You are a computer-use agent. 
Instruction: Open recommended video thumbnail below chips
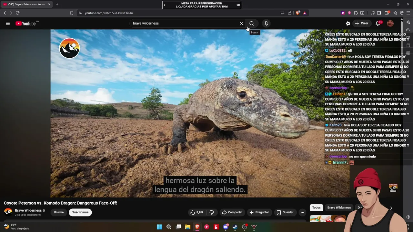point(327,218)
